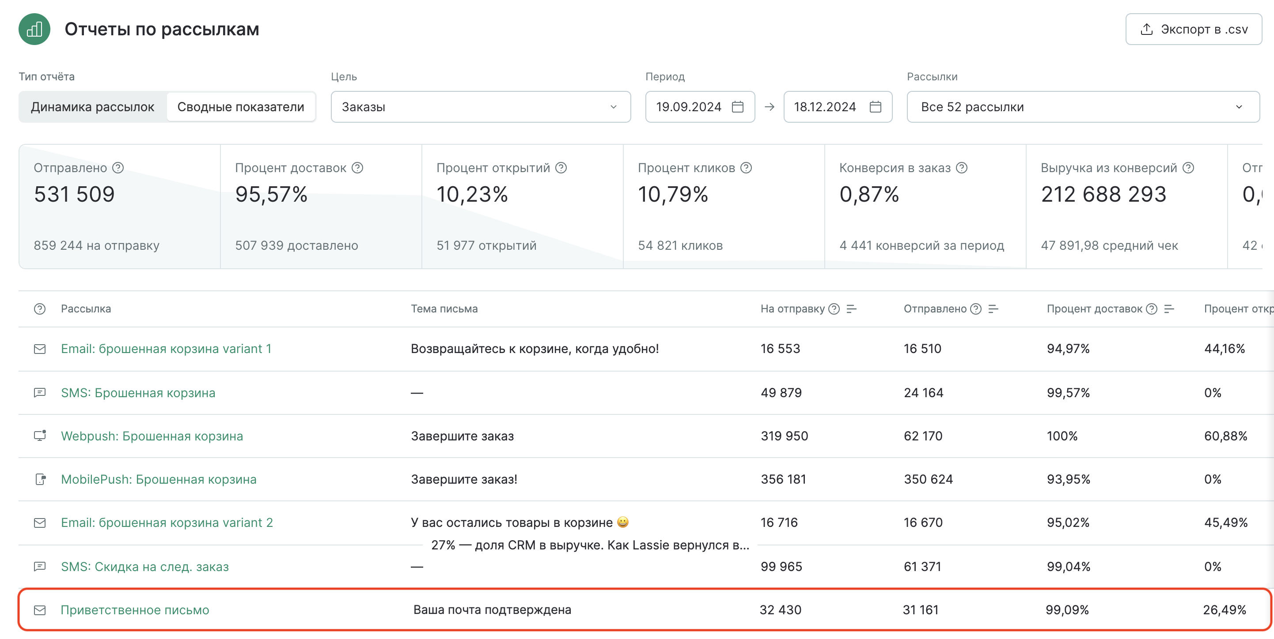Click the help icon on the На отправку column
The image size is (1274, 639).
coord(834,309)
